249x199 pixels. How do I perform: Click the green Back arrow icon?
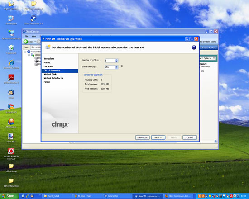(25, 42)
